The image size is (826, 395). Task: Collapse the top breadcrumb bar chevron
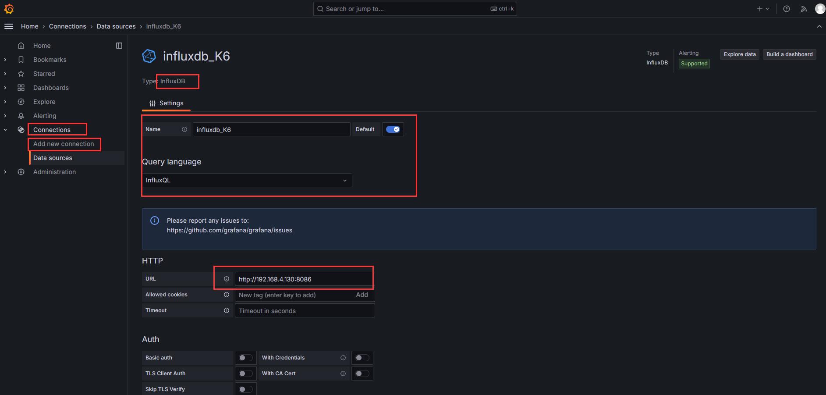819,26
